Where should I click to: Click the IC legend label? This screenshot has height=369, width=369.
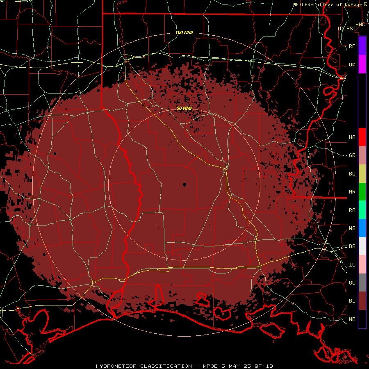352,265
